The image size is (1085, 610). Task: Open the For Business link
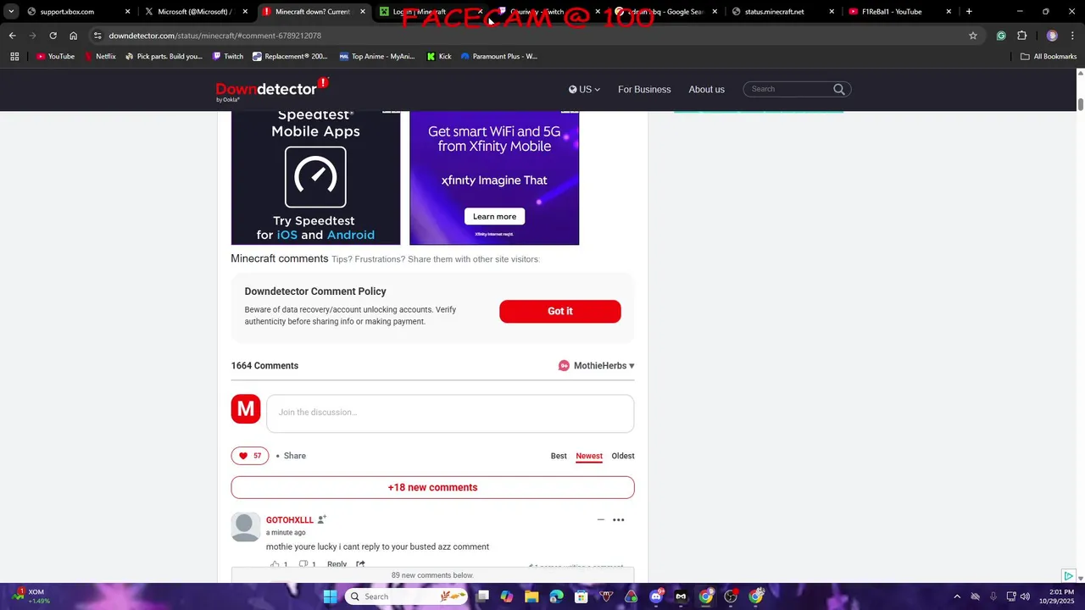(644, 89)
